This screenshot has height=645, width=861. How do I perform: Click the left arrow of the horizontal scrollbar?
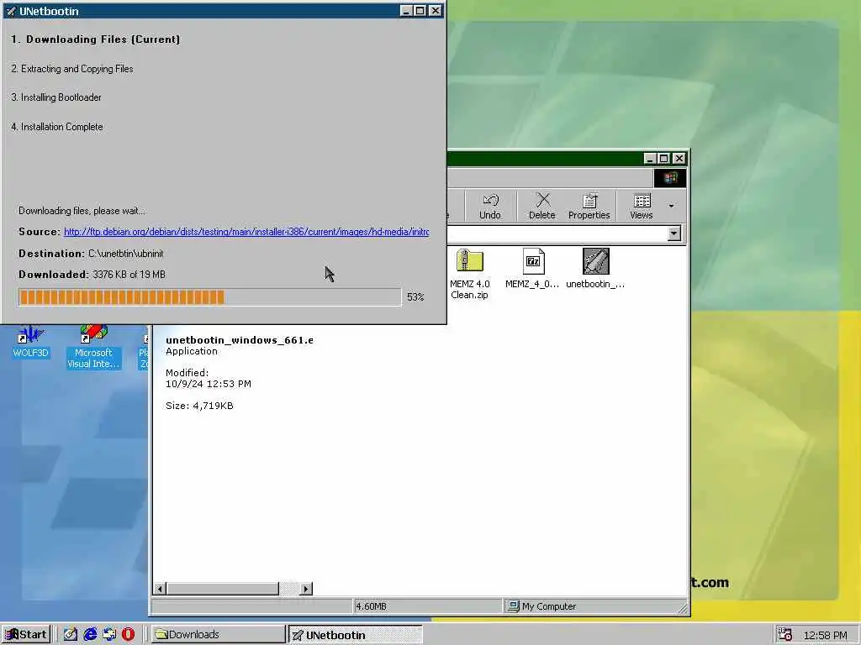coord(160,589)
